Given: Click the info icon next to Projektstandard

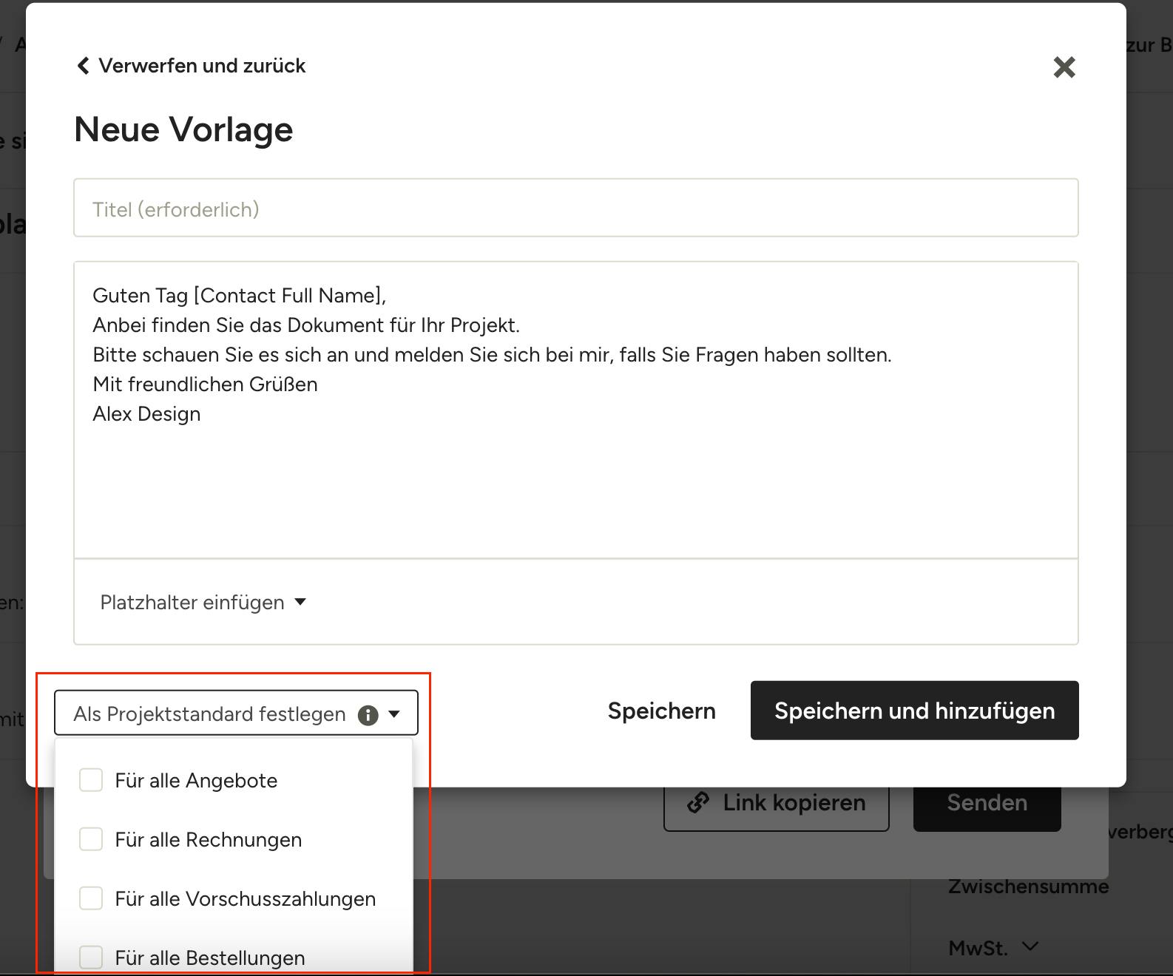Looking at the screenshot, I should (368, 715).
